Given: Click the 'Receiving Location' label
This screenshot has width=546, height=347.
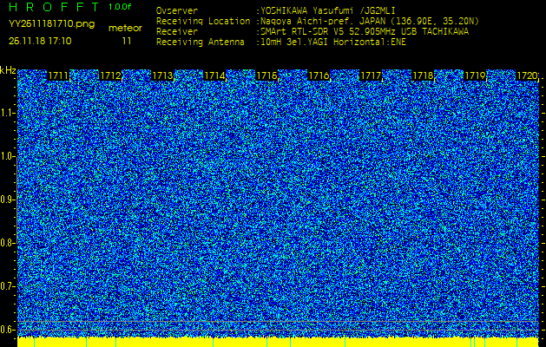Looking at the screenshot, I should point(203,21).
